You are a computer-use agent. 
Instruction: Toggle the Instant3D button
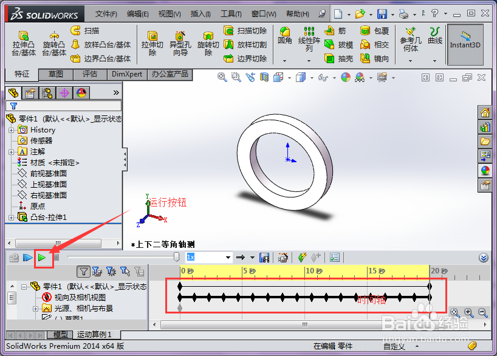click(465, 45)
